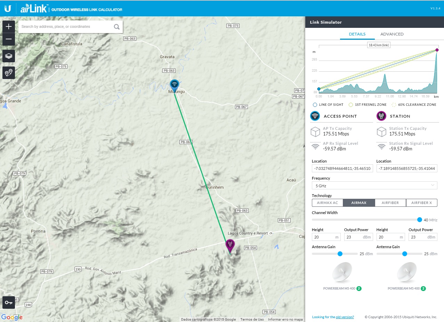Click the access point Location field
This screenshot has height=322, width=444.
pyautogui.click(x=342, y=168)
